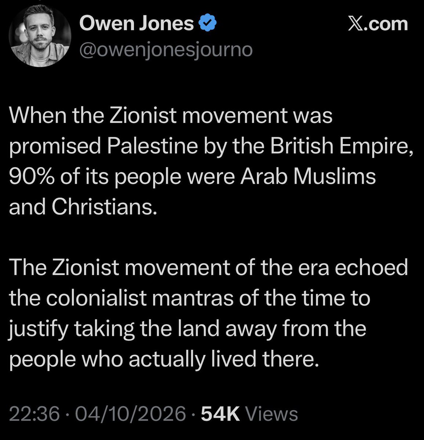Click the line "and Christians."

tap(80, 207)
